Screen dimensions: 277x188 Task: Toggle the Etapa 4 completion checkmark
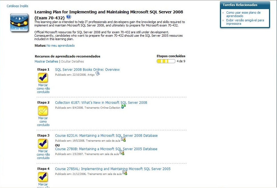(x=43, y=177)
